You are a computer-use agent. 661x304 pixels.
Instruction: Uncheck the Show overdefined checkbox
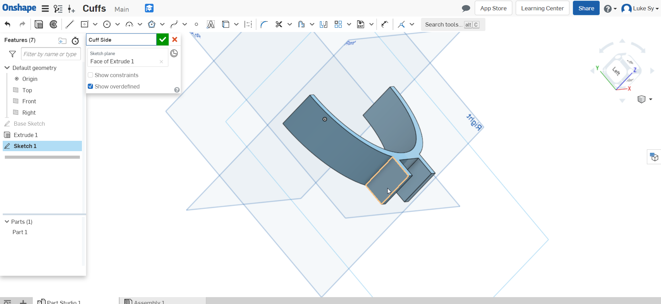pyautogui.click(x=91, y=86)
